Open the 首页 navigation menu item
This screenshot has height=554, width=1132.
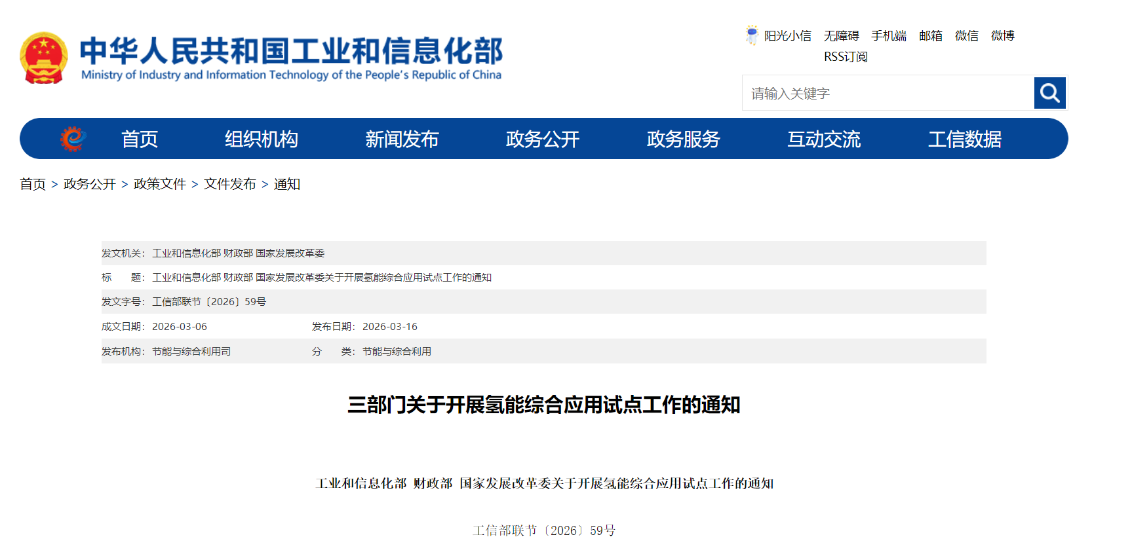click(140, 139)
